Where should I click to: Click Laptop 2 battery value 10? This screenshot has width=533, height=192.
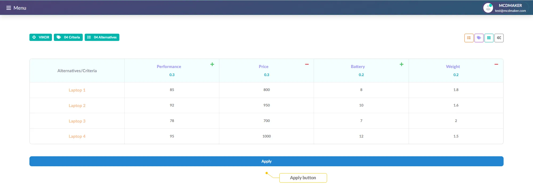click(x=361, y=105)
